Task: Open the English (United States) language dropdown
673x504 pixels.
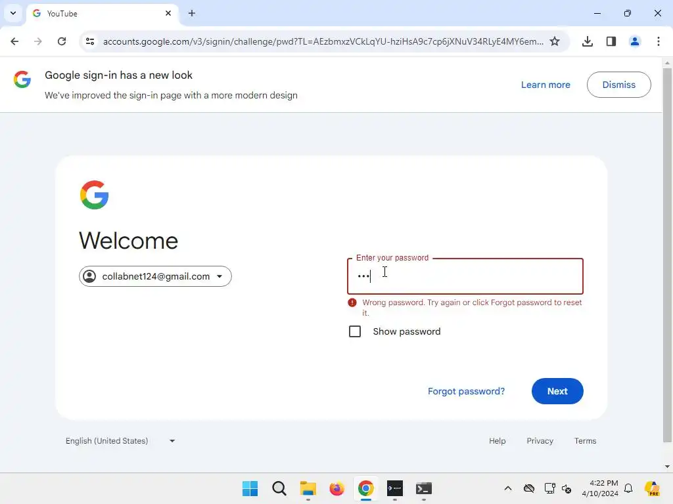Action: pos(120,440)
